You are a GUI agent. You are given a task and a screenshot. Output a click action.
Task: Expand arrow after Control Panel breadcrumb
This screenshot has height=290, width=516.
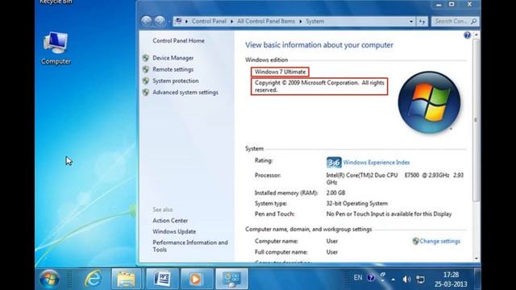231,22
